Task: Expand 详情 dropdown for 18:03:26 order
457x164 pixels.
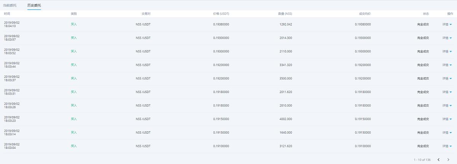Action: click(447, 106)
